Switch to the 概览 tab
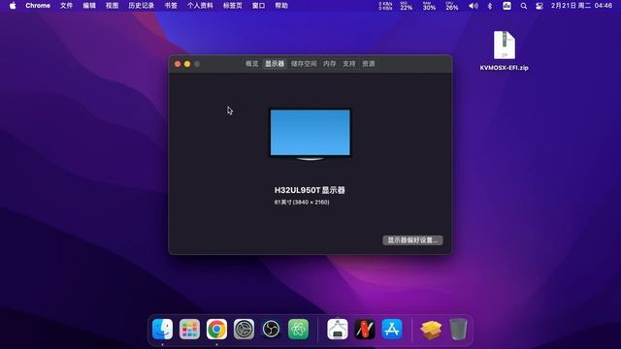 point(252,64)
